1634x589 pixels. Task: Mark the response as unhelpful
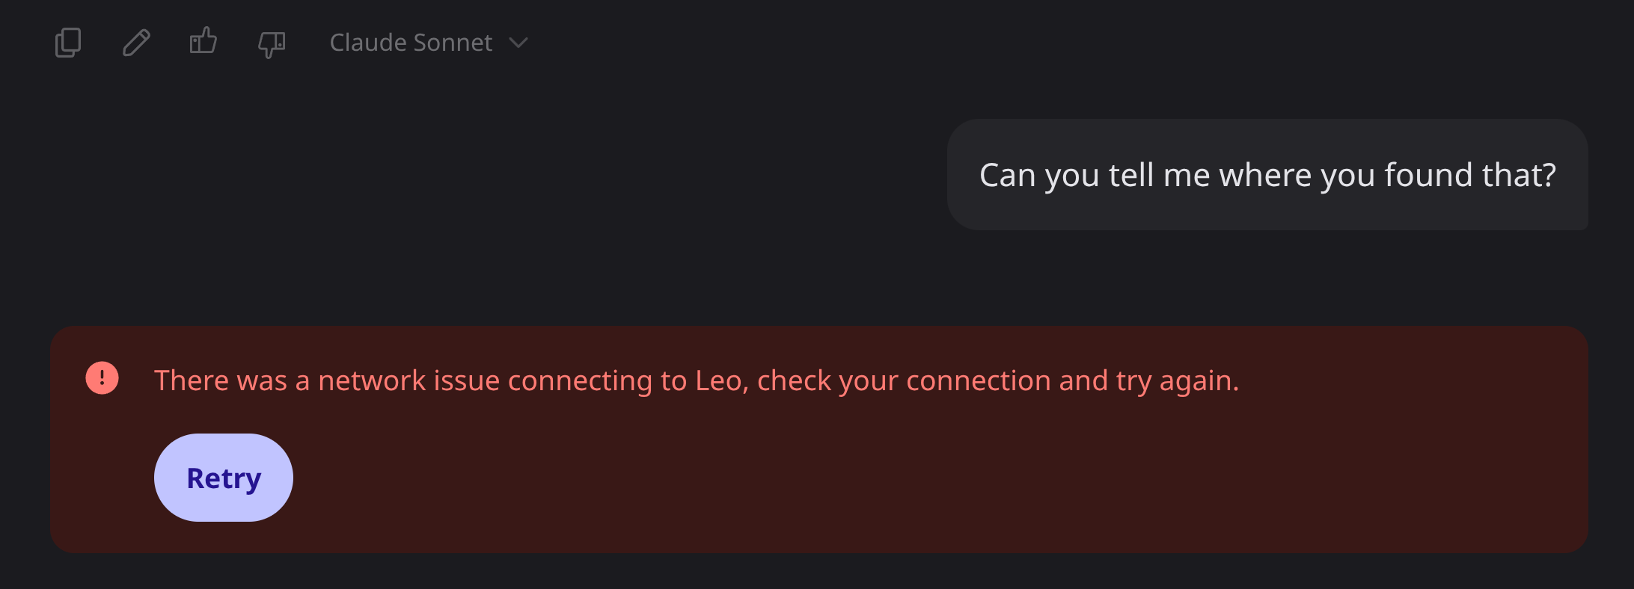[272, 44]
